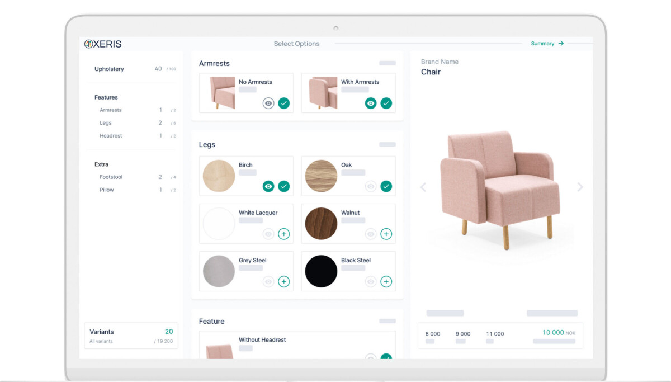Add Walnut legs using plus icon
This screenshot has width=671, height=382.
pos(386,234)
